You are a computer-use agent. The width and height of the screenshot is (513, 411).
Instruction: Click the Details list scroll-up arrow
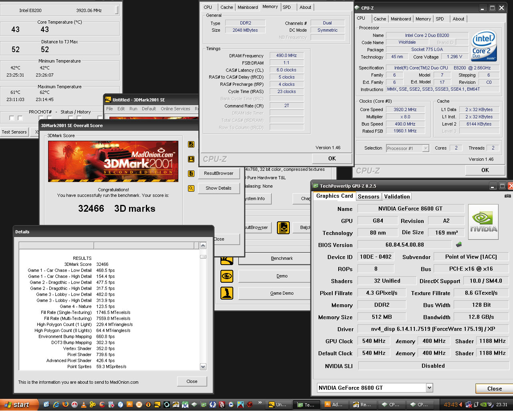click(x=203, y=245)
